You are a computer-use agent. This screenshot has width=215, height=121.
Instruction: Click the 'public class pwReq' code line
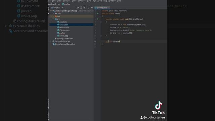(x=111, y=13)
